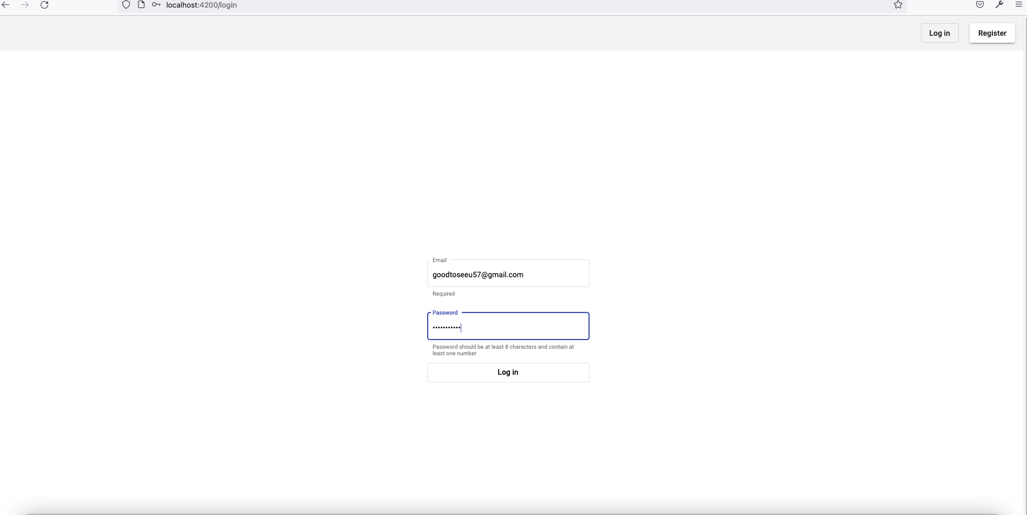Click the Log in header button
The width and height of the screenshot is (1027, 515).
[x=939, y=33]
